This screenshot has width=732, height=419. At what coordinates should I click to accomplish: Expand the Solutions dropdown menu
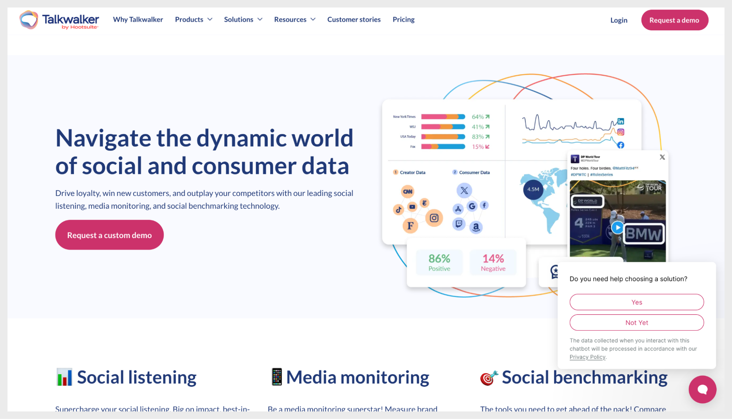pos(243,19)
